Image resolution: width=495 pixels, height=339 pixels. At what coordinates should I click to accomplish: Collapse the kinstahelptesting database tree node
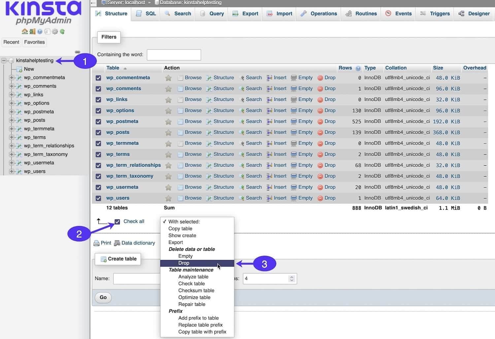point(4,60)
